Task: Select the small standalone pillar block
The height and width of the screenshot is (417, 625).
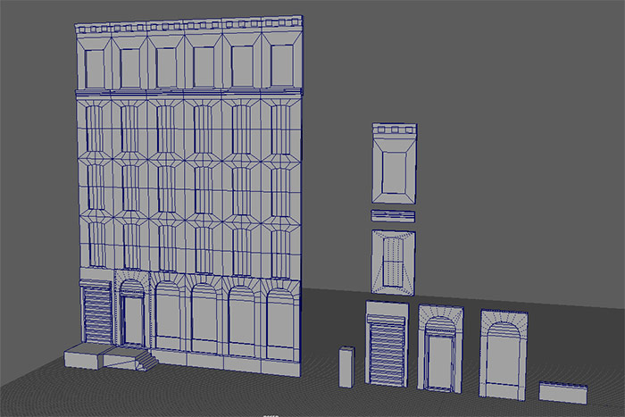Action: click(x=346, y=367)
